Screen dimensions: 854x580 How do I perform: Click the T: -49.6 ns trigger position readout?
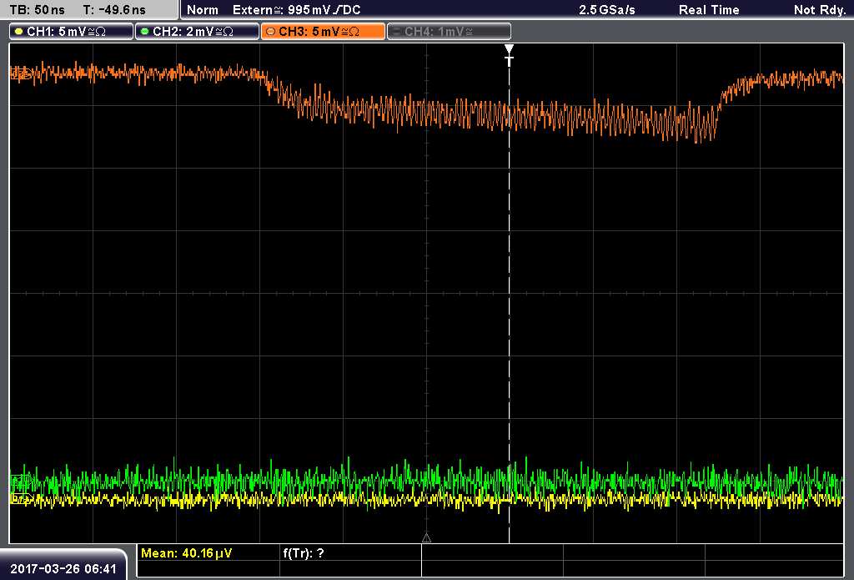[114, 10]
